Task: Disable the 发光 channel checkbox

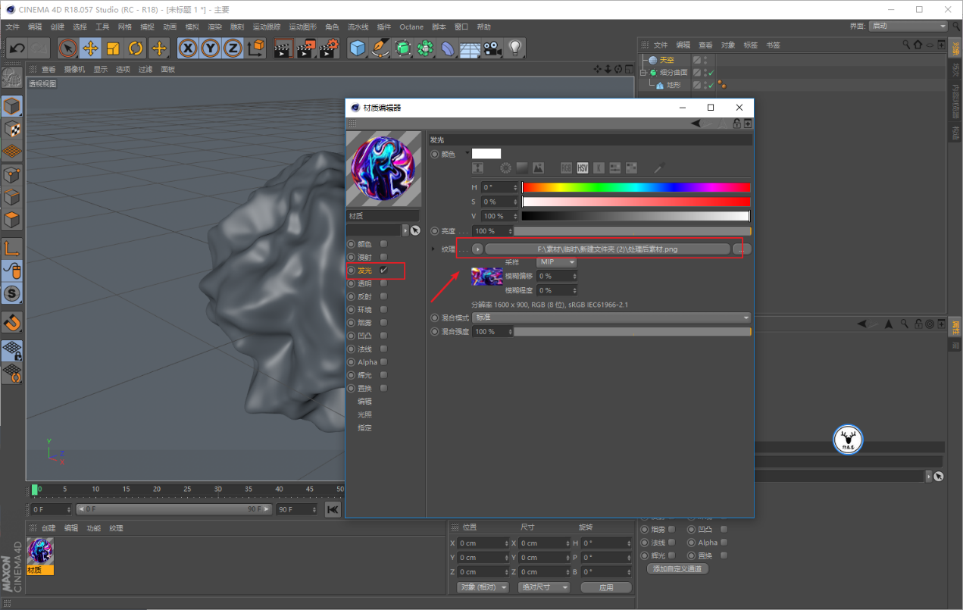Action: coord(384,271)
